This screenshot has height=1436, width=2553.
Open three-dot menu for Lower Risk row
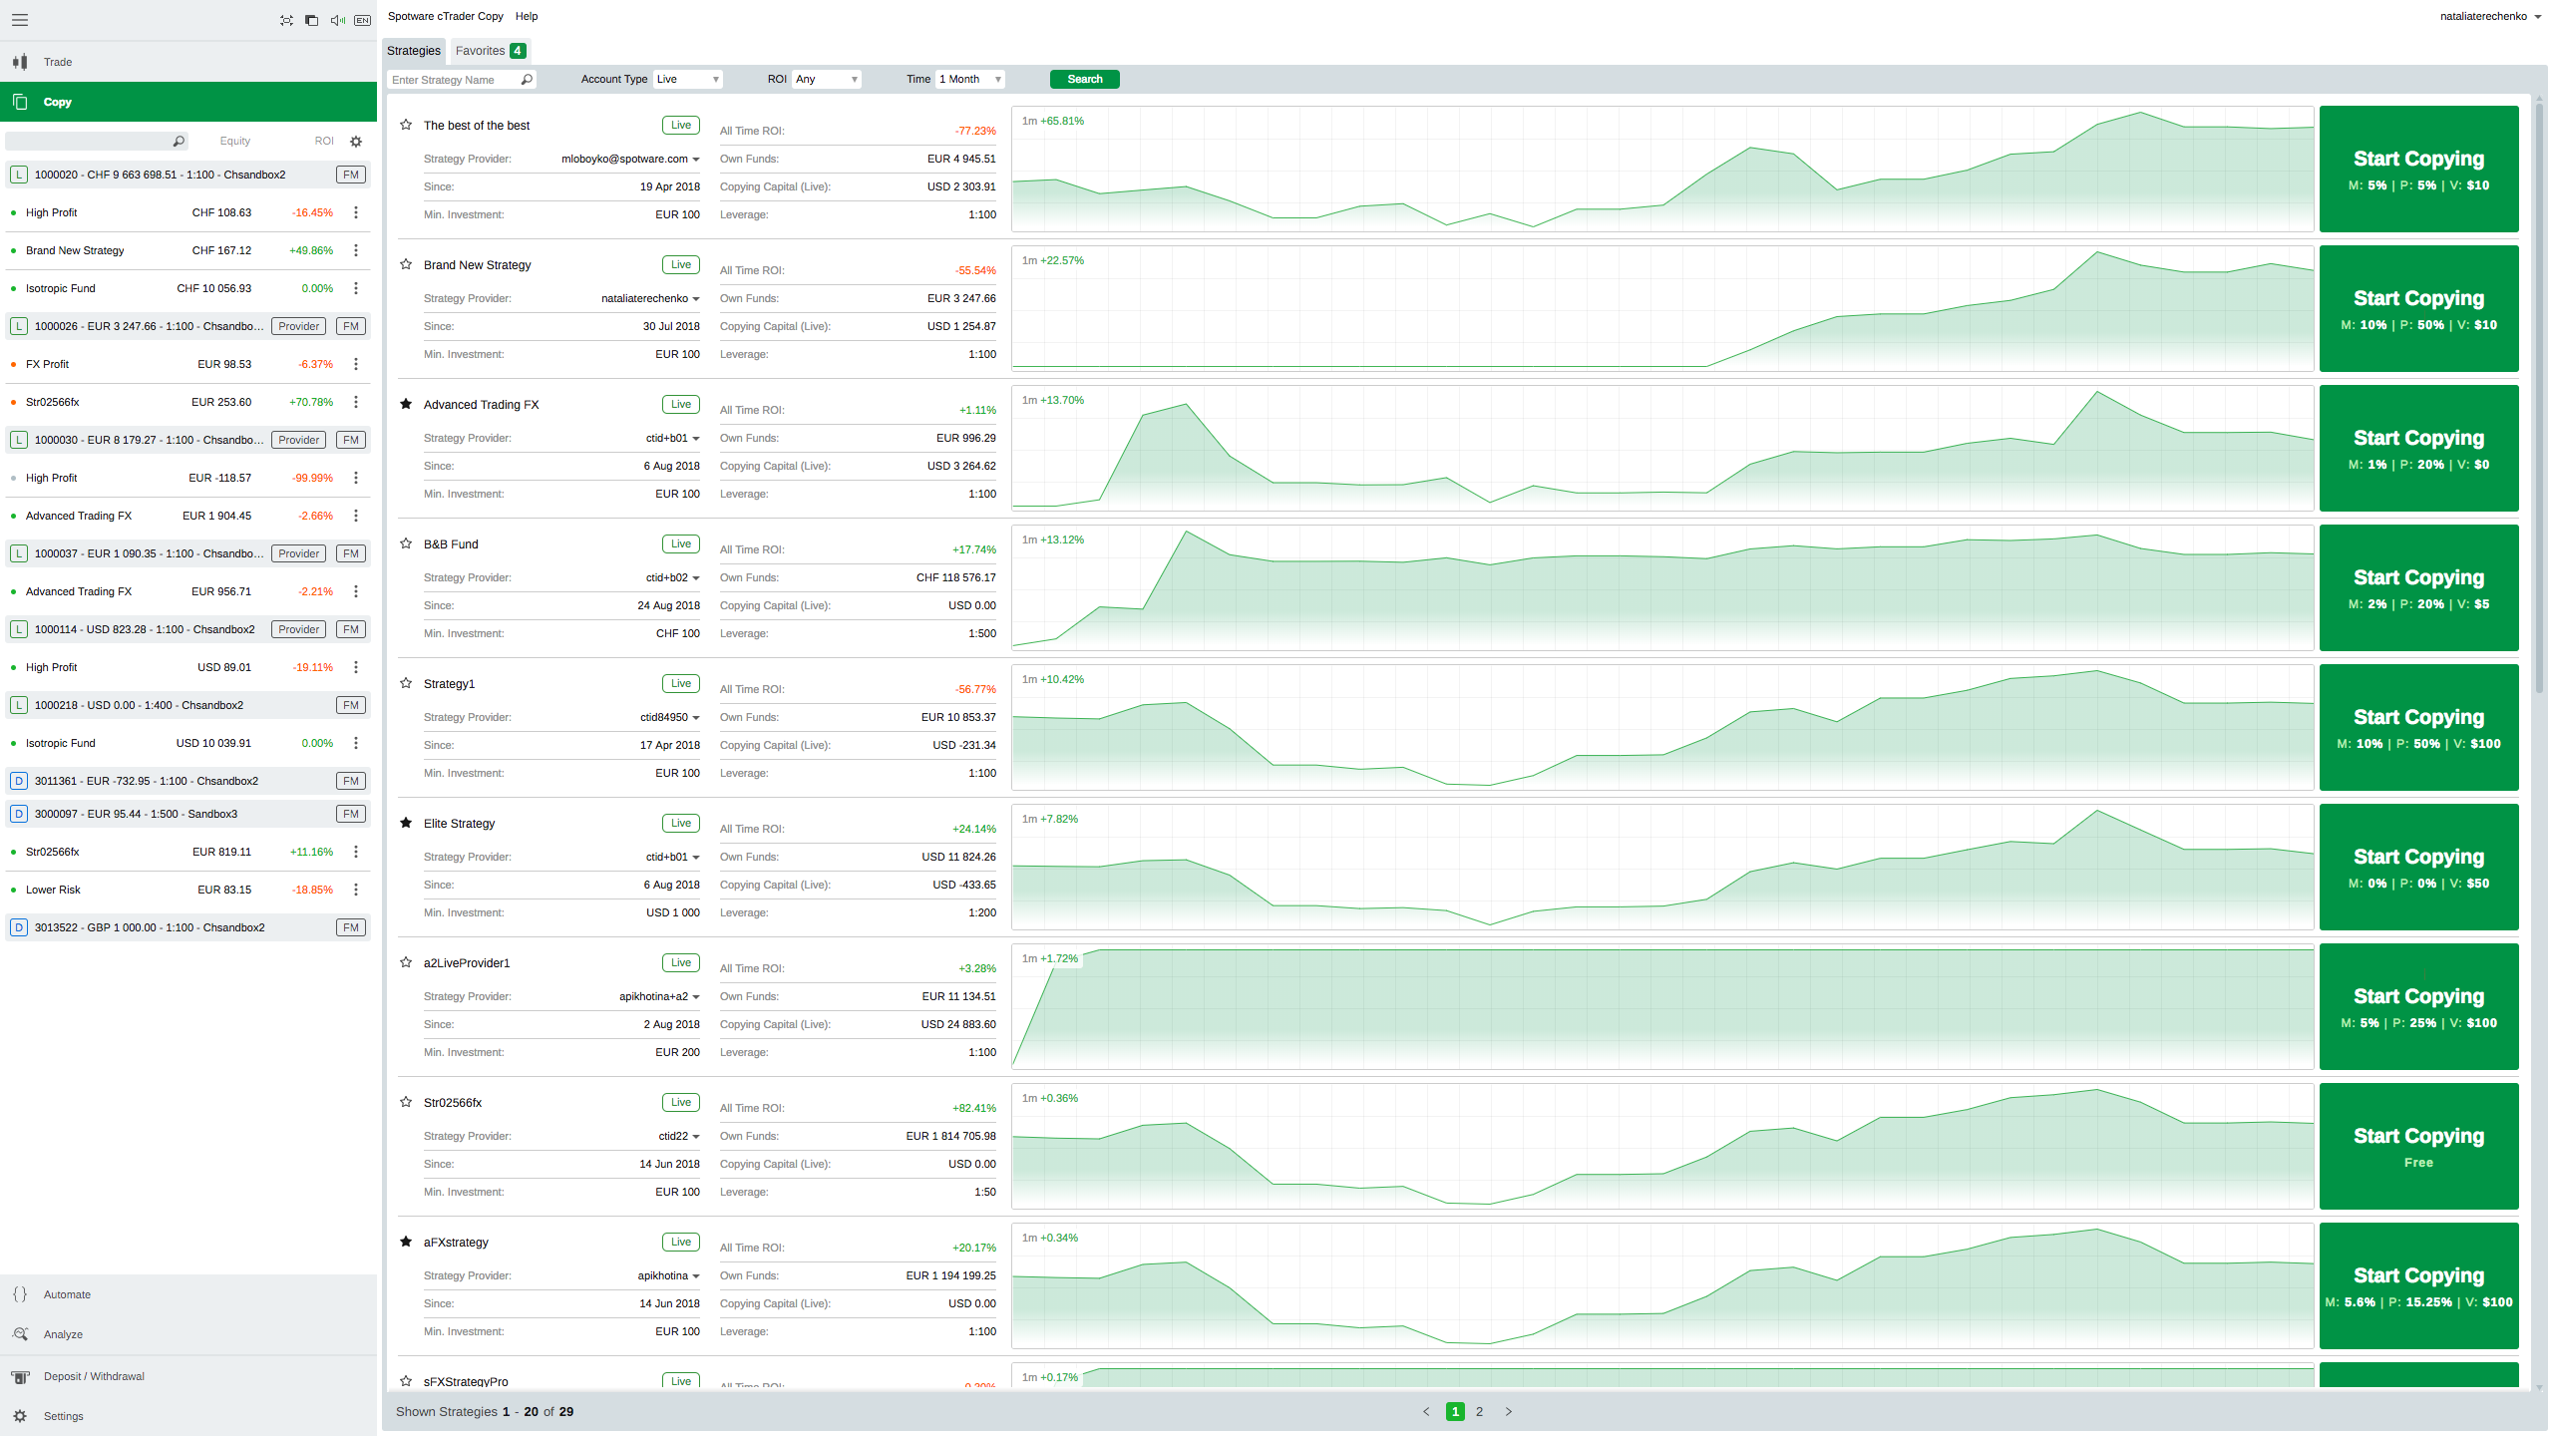coord(356,890)
